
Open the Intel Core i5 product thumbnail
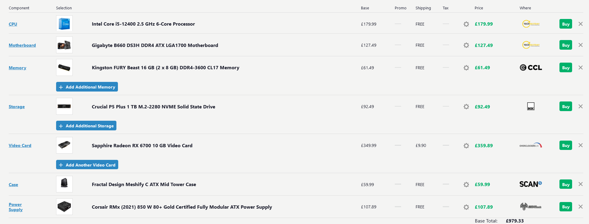point(64,23)
